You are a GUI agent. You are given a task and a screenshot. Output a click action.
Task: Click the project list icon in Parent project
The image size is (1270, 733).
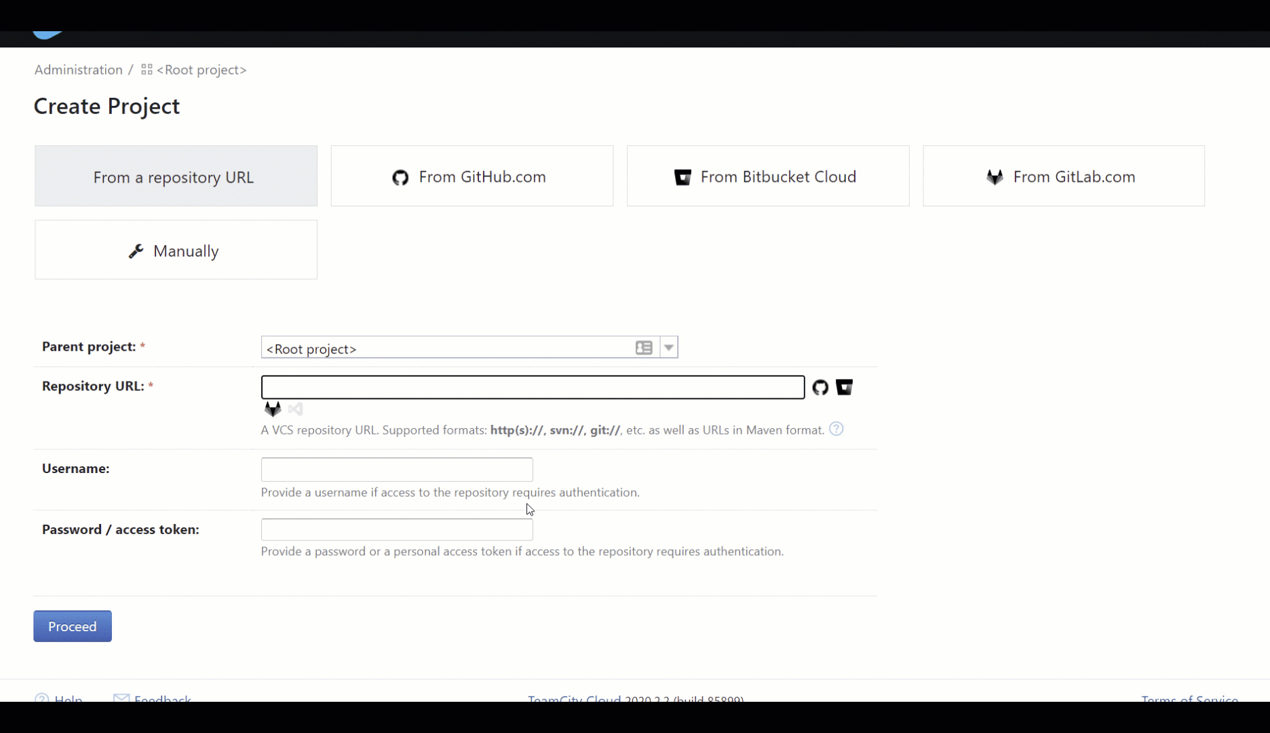point(644,348)
